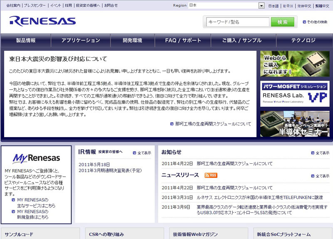Open the イベント link
The image size is (333, 239).
55,5
